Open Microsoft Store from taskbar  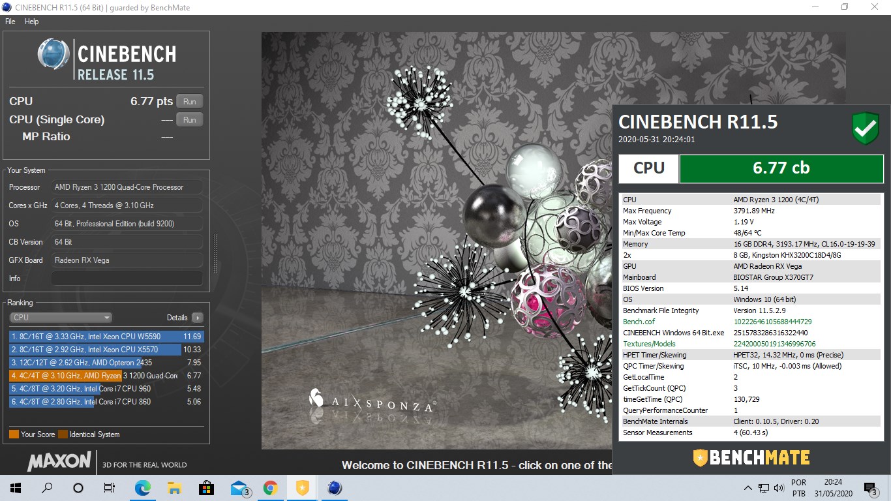pyautogui.click(x=206, y=488)
